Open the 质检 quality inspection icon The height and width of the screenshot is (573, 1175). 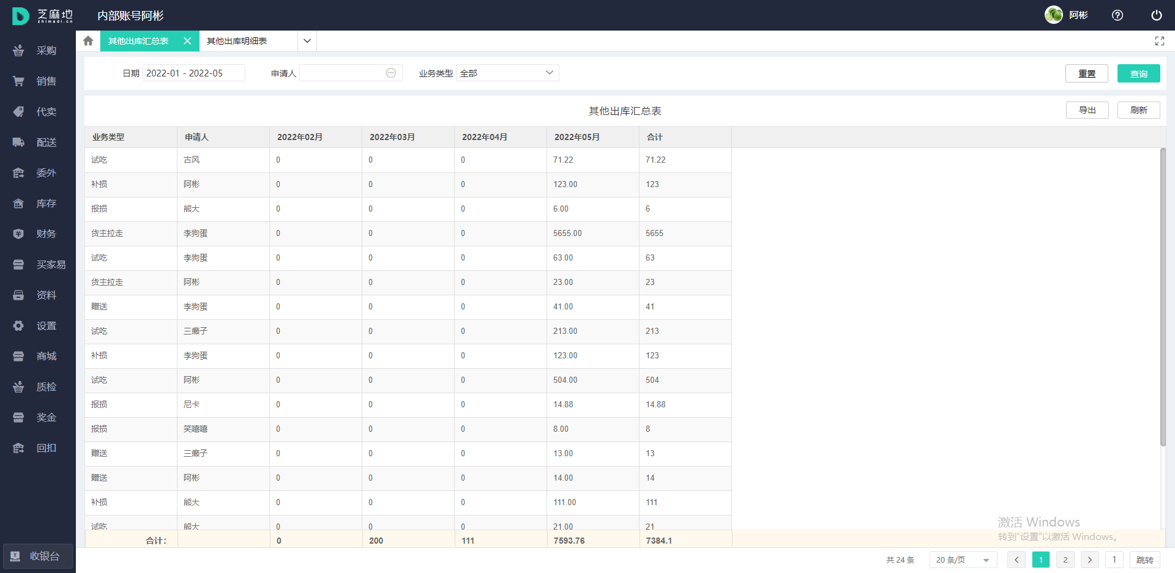coord(18,387)
